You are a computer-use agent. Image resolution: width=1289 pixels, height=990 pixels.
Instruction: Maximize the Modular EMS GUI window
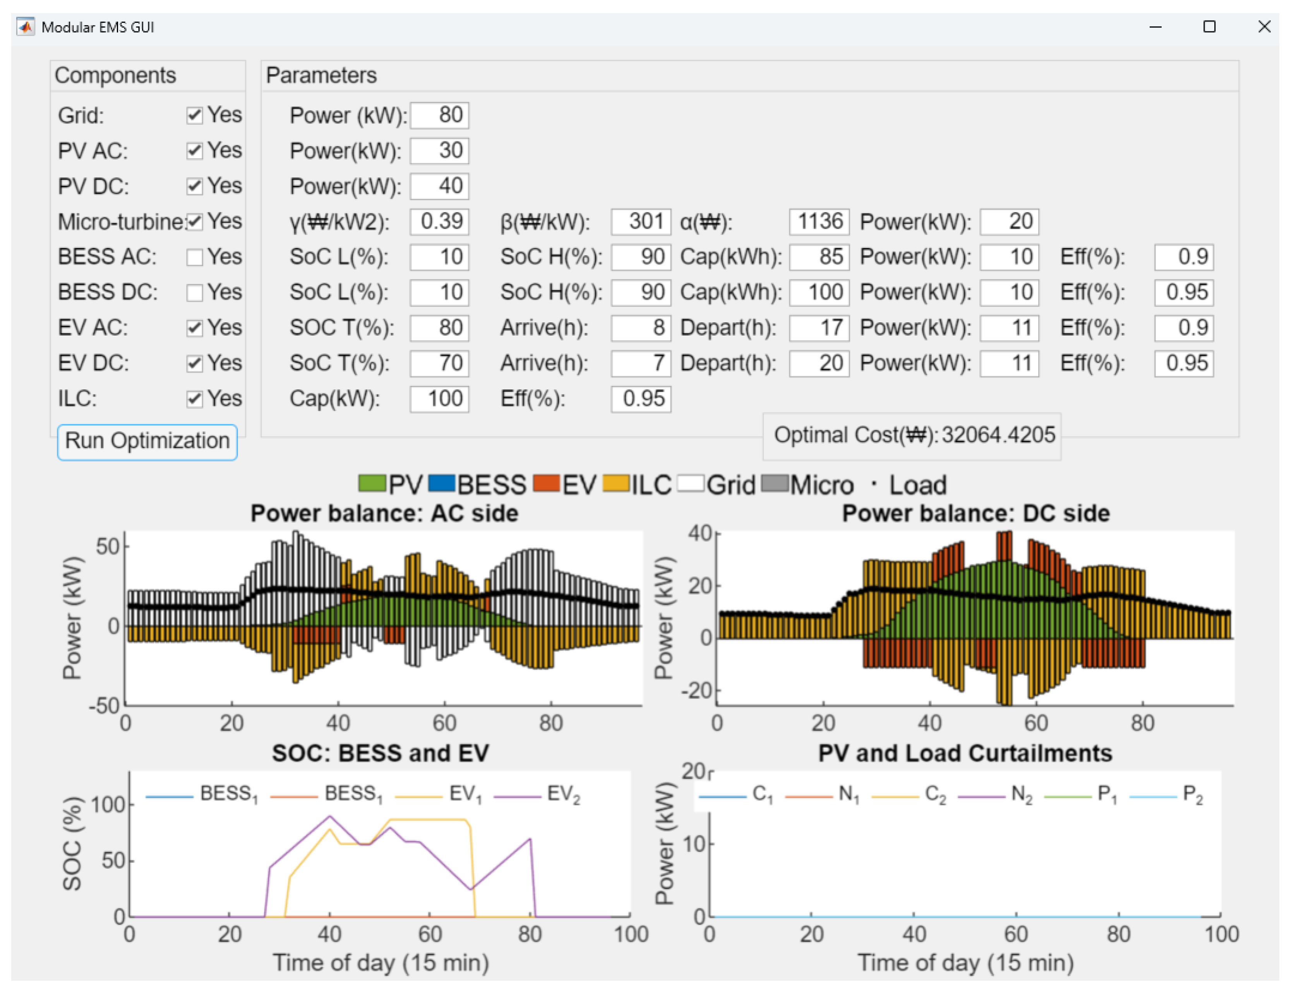(x=1209, y=27)
